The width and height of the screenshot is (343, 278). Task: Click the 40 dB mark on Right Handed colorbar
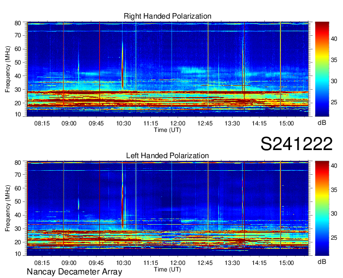[334, 39]
